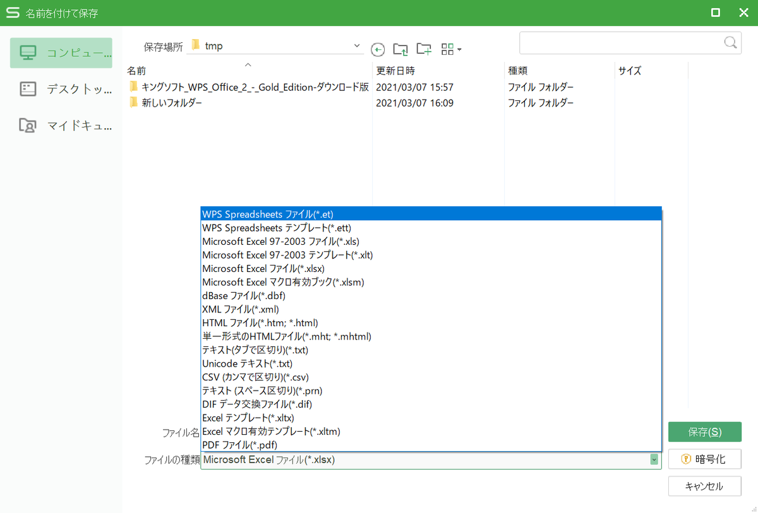Click the tmp folder icon in location box
758x513 pixels.
(x=196, y=45)
